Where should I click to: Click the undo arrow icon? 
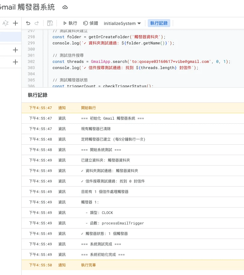(28, 23)
